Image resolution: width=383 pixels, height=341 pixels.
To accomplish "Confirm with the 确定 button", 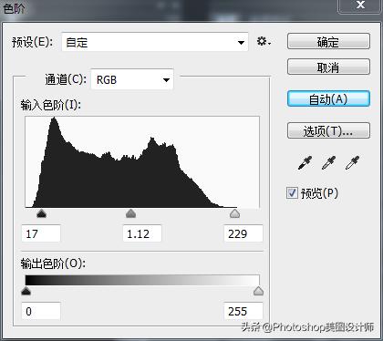I will [x=328, y=41].
